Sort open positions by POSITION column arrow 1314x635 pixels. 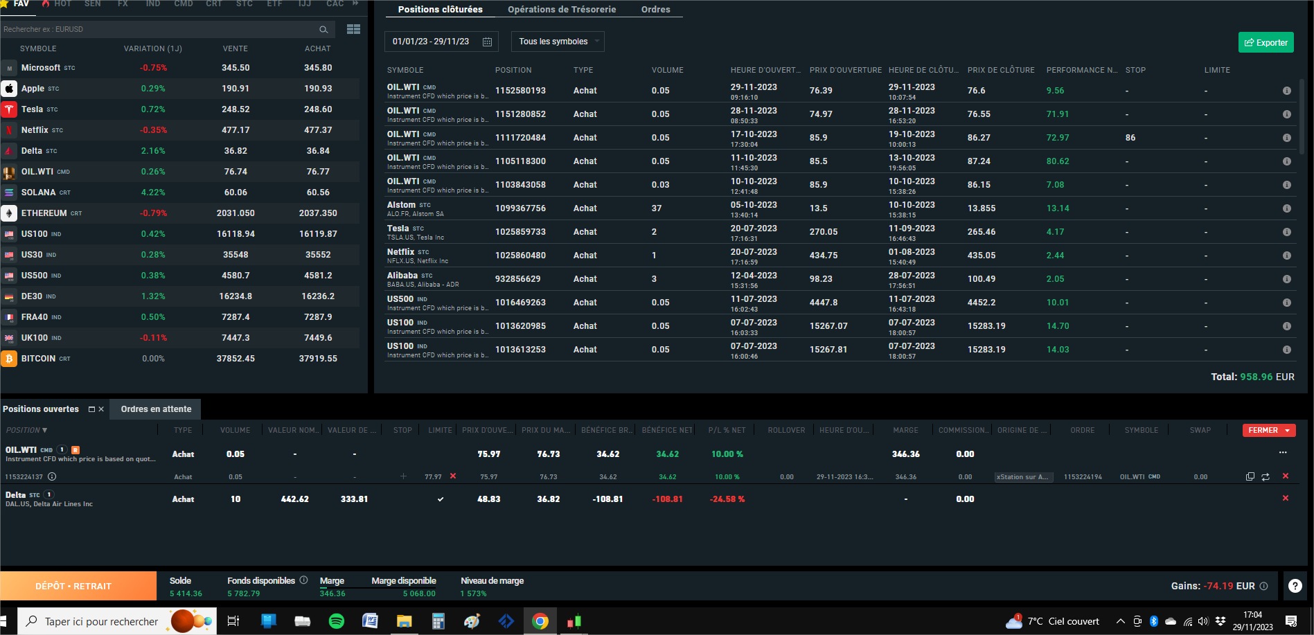[45, 431]
